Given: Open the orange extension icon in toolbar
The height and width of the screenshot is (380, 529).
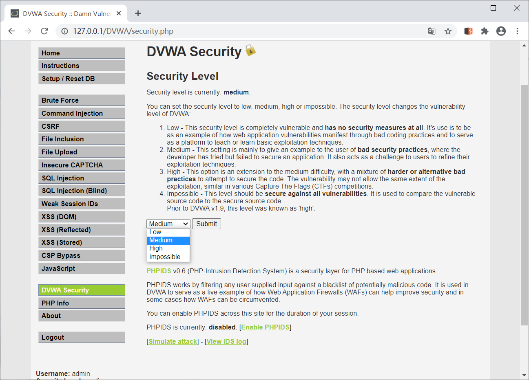Looking at the screenshot, I should pos(468,31).
